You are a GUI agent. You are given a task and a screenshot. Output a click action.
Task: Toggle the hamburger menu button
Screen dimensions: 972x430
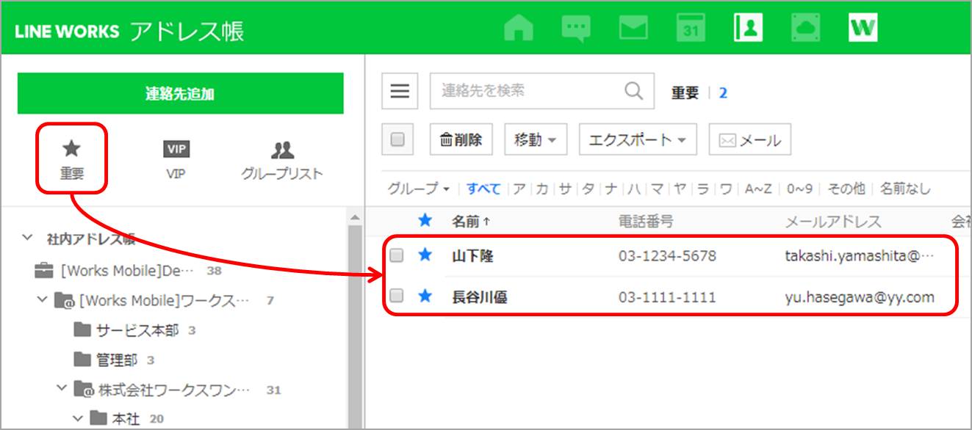(400, 91)
